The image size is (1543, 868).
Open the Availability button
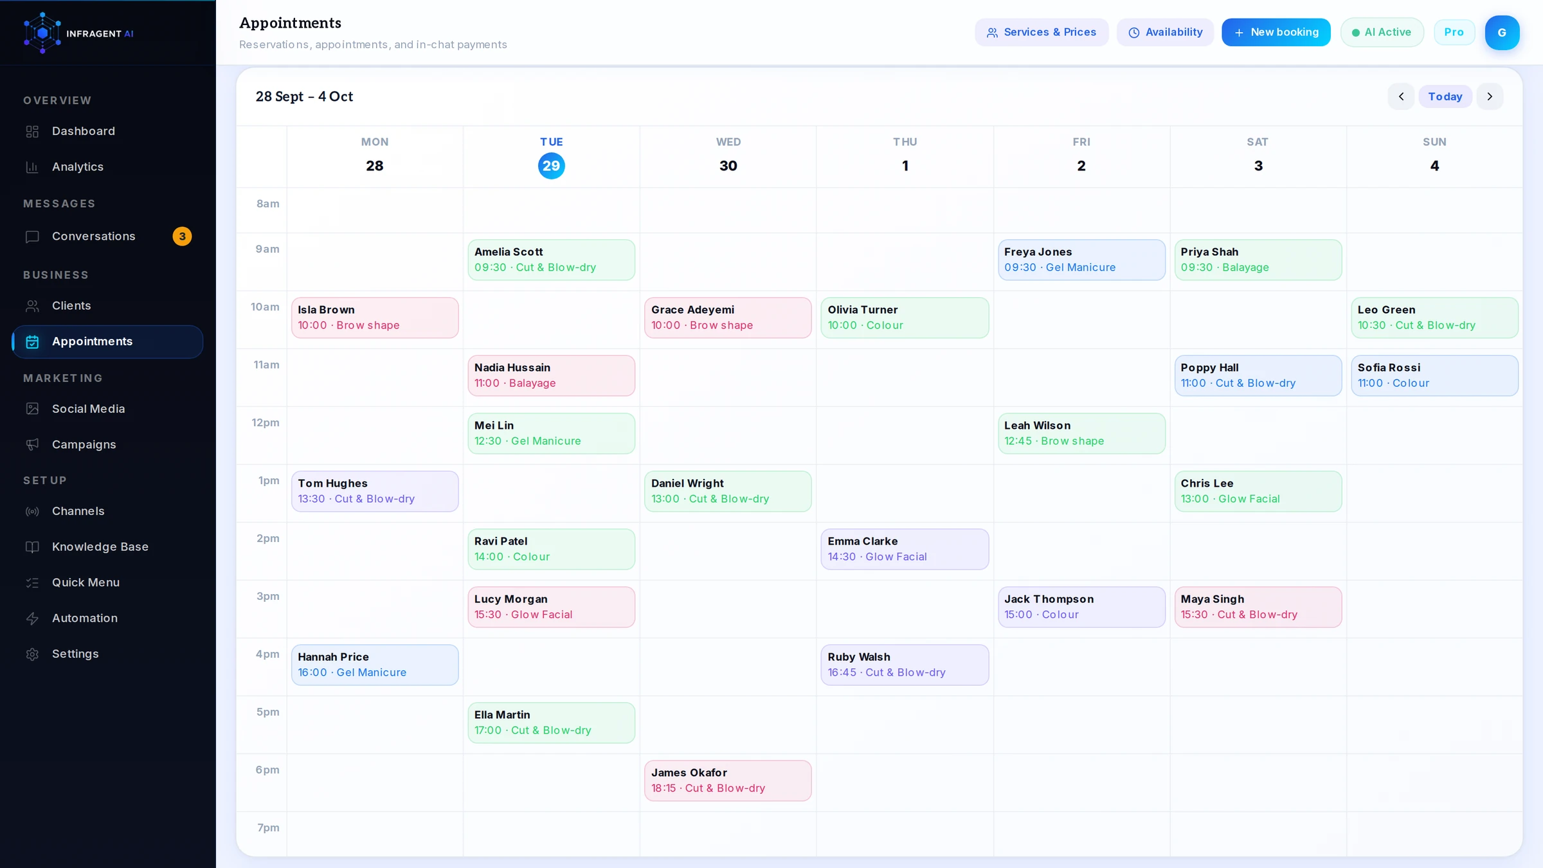coord(1164,32)
